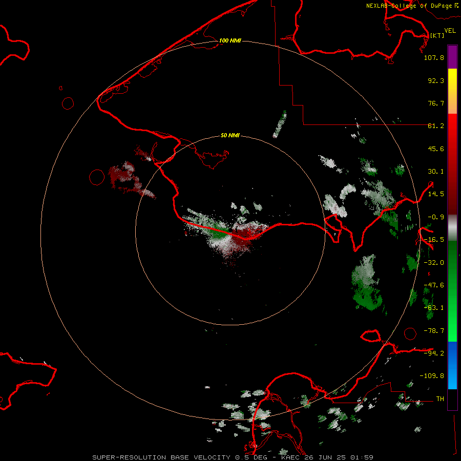Click the gray near-zero segment of the color bar

(x=452, y=228)
